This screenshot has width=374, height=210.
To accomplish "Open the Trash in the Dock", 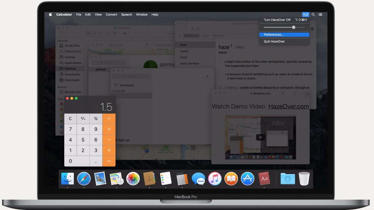I will point(304,179).
